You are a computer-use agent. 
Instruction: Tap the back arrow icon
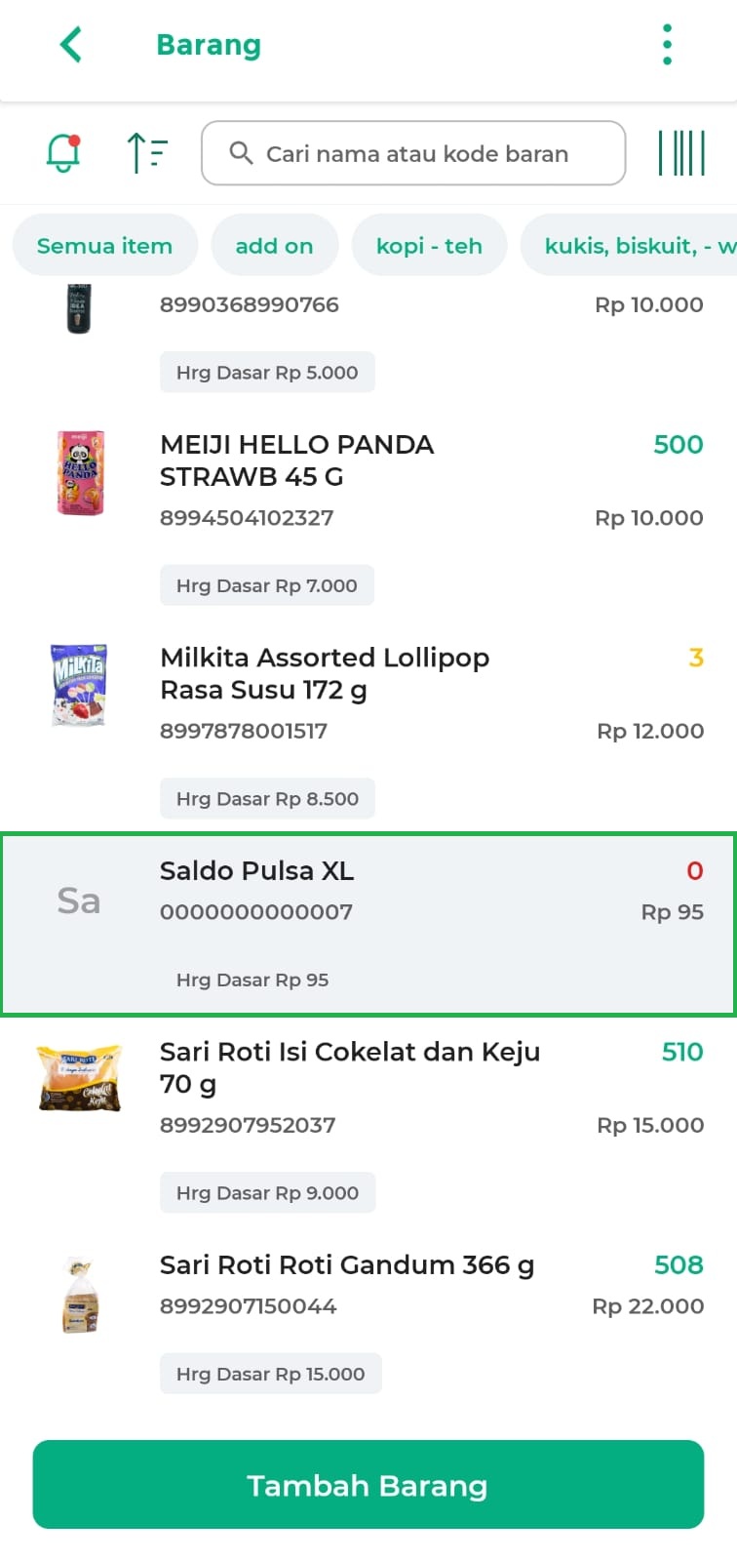tap(70, 45)
